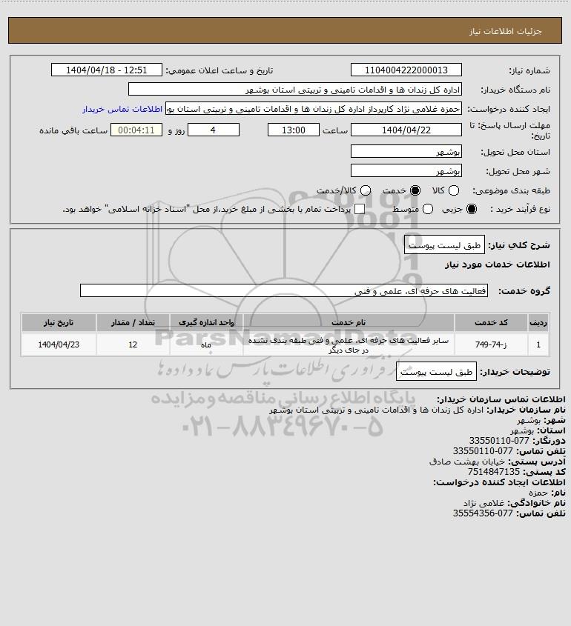Toggle the اسناد خزانه اسلامی payment checkbox
Viewport: 571px width, 626px height.
[x=360, y=209]
